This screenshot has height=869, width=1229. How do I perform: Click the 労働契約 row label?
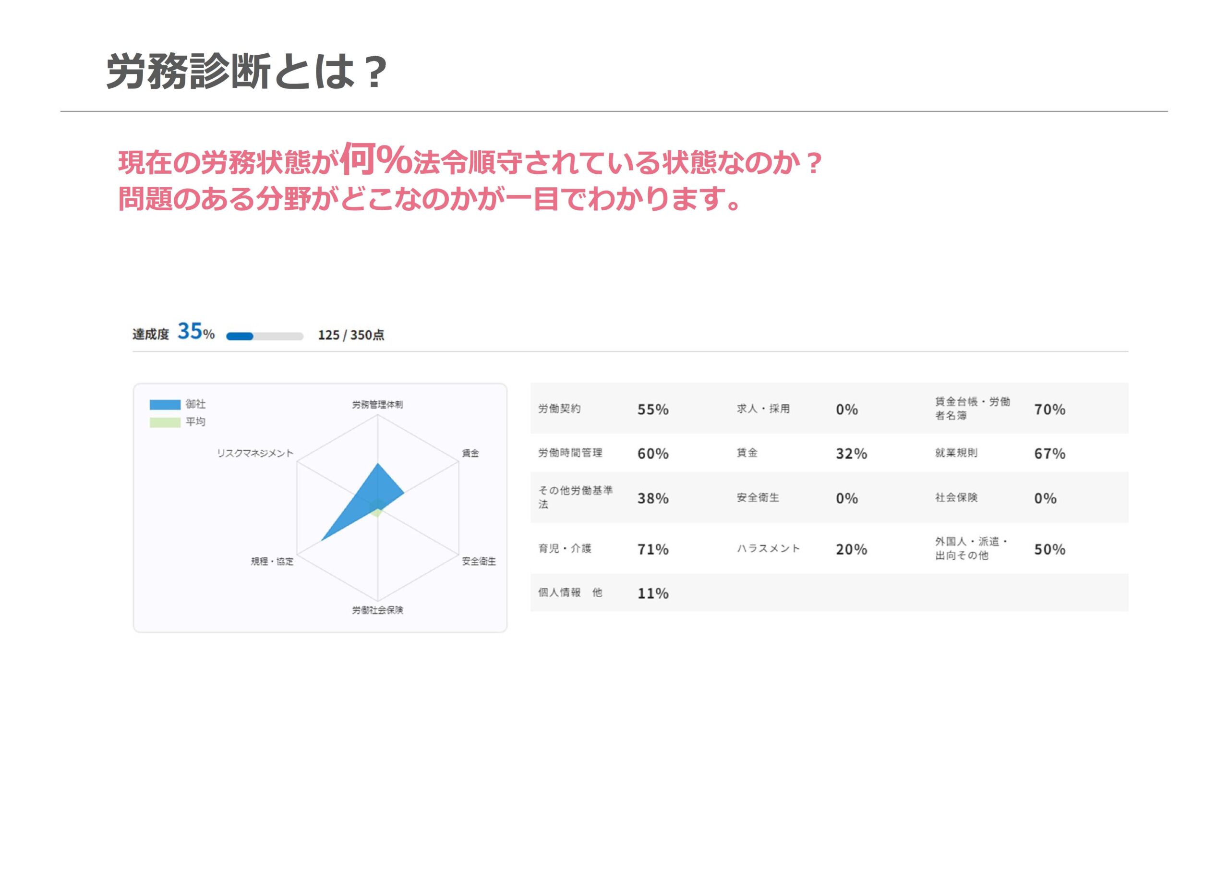click(x=559, y=409)
